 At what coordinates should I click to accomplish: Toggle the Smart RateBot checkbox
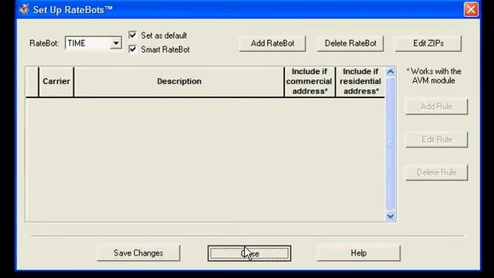tap(133, 49)
